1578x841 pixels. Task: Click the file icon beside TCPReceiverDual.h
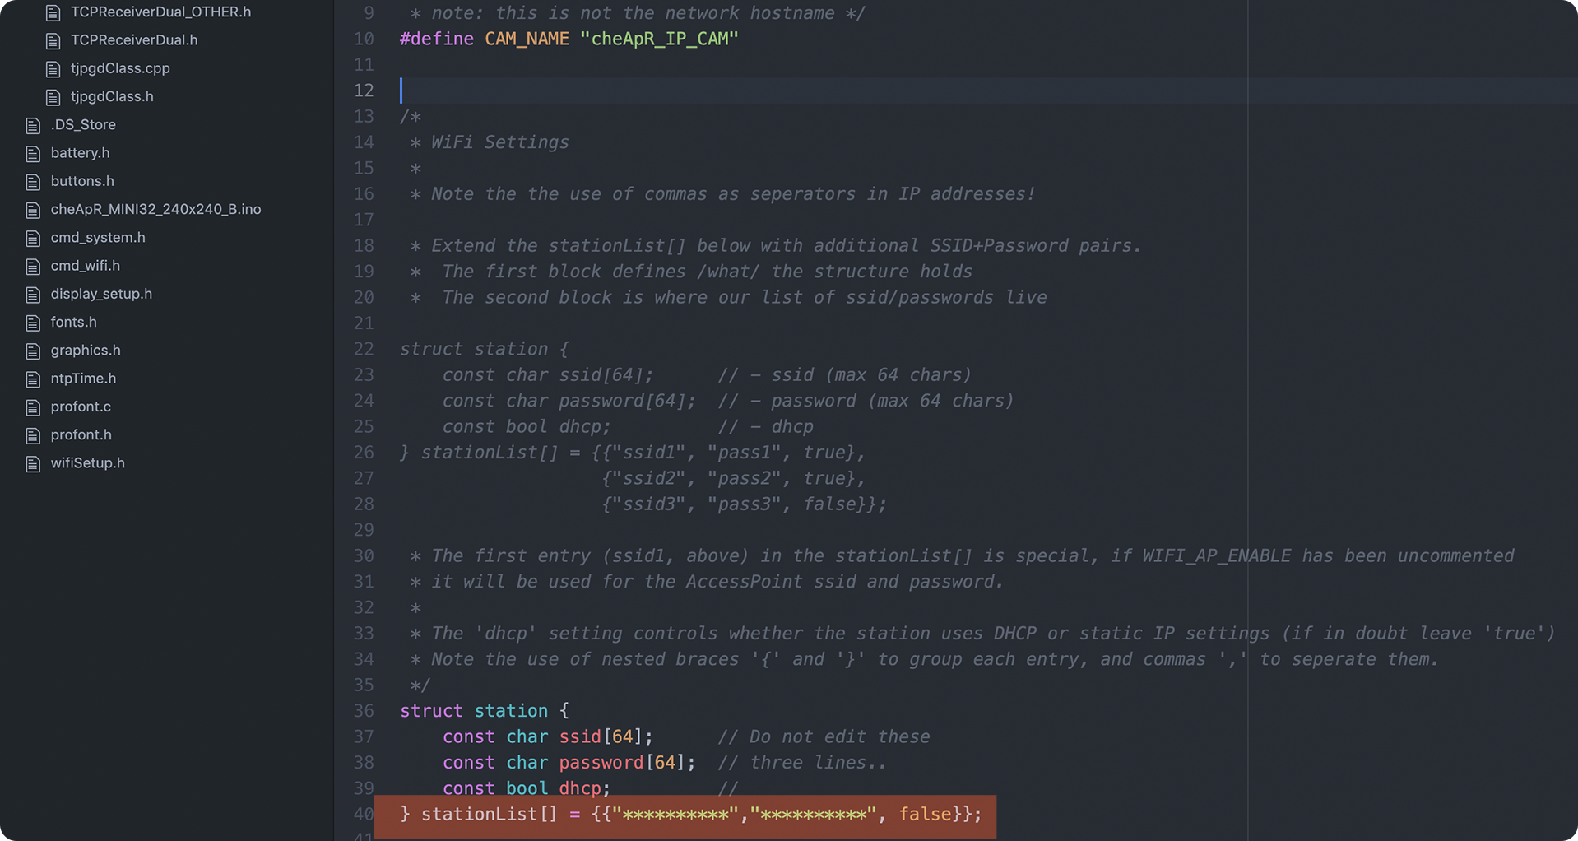pyautogui.click(x=53, y=39)
